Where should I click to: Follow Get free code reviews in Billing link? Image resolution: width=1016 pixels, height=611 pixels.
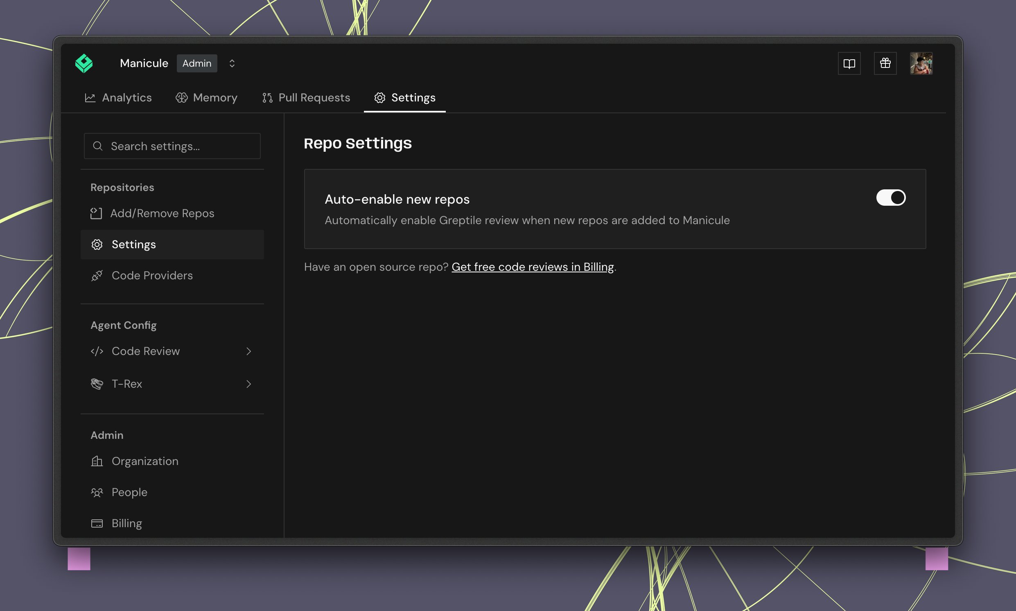click(x=533, y=267)
